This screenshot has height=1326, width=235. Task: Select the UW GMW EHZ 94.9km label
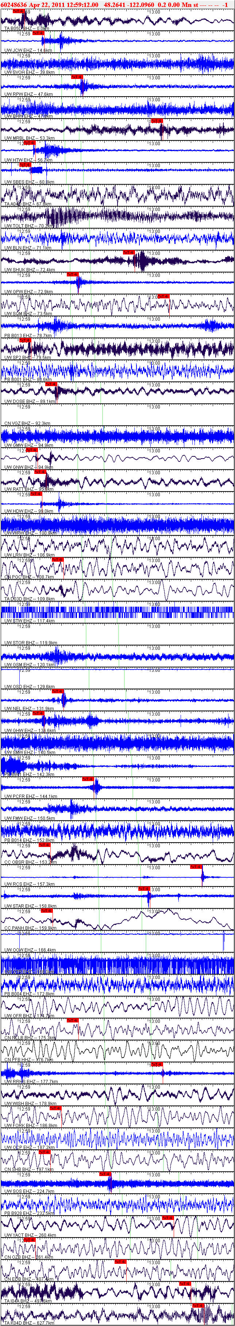(29, 445)
